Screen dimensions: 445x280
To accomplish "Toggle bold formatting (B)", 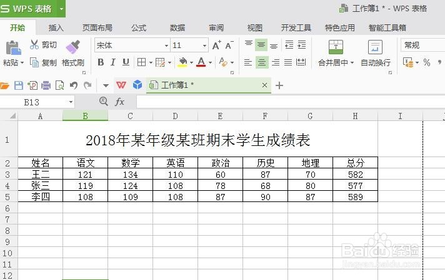I will (x=101, y=62).
